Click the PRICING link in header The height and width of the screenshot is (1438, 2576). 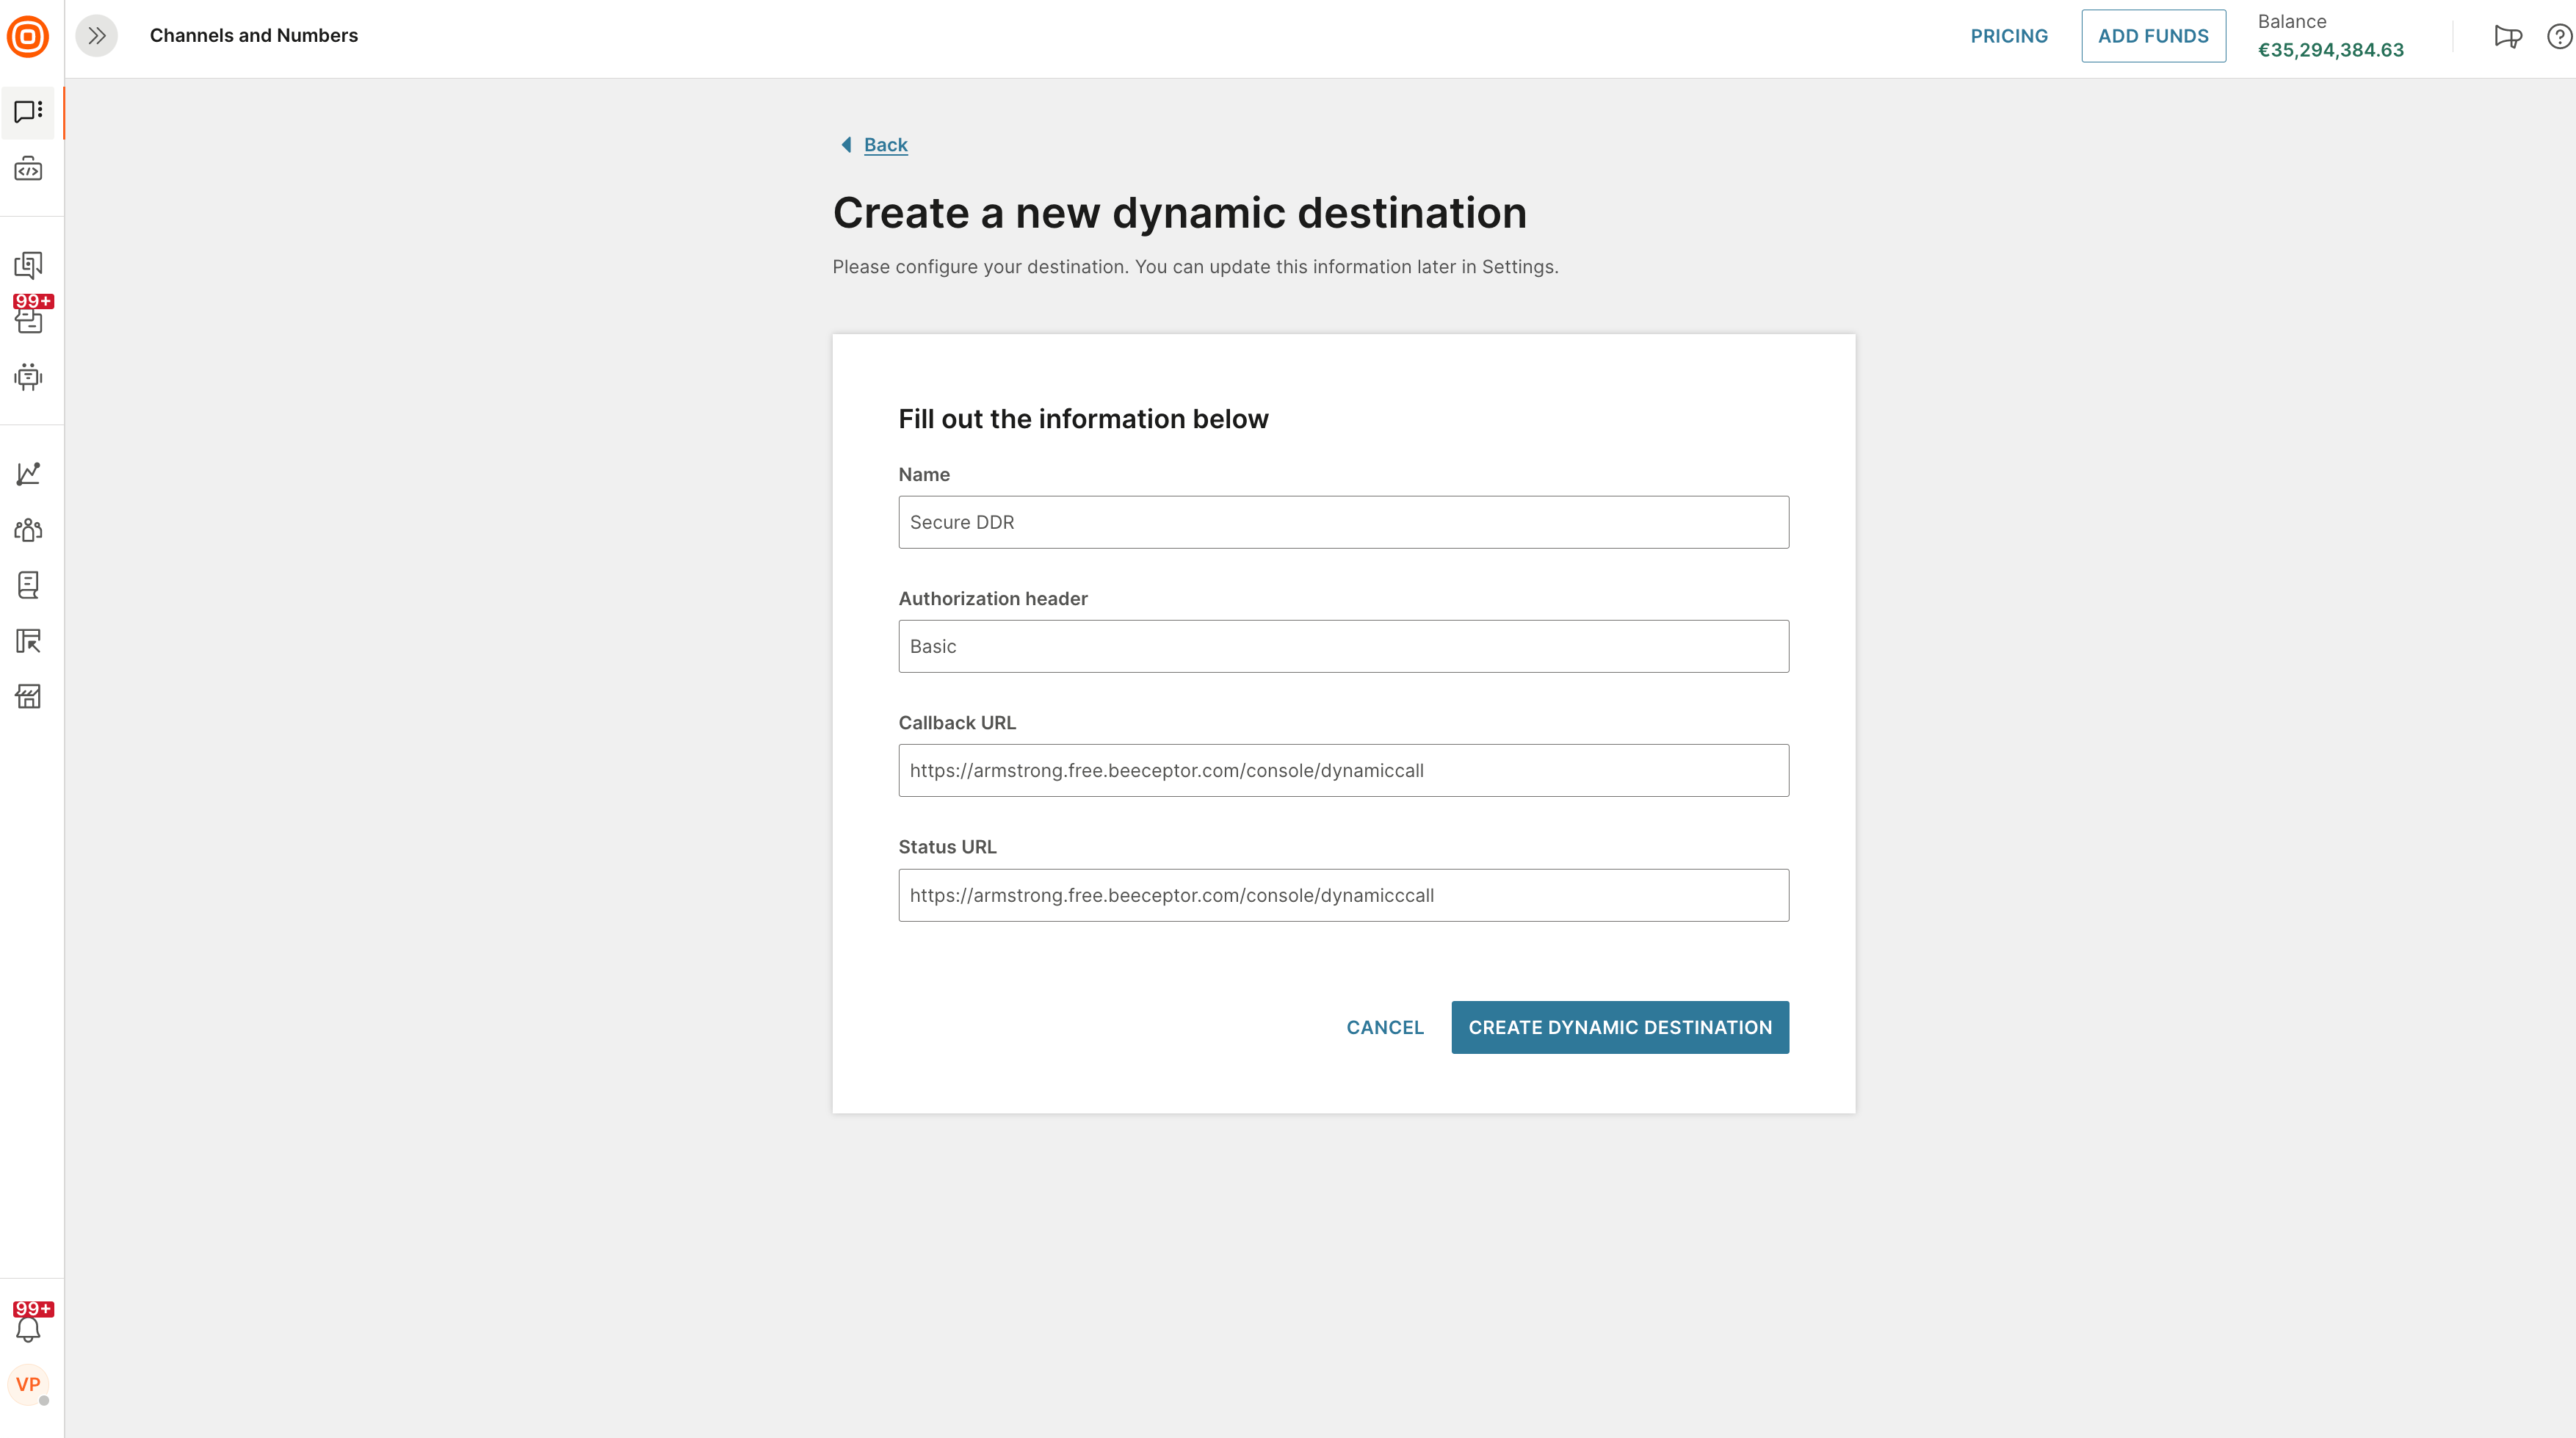(2008, 36)
